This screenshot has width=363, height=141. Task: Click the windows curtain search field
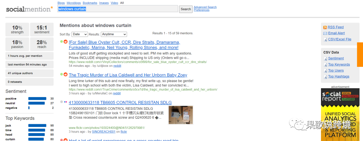118,9
